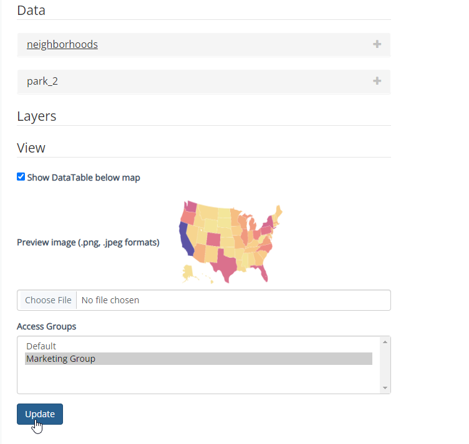Select Default in Access Groups
469x444 pixels.
point(41,346)
